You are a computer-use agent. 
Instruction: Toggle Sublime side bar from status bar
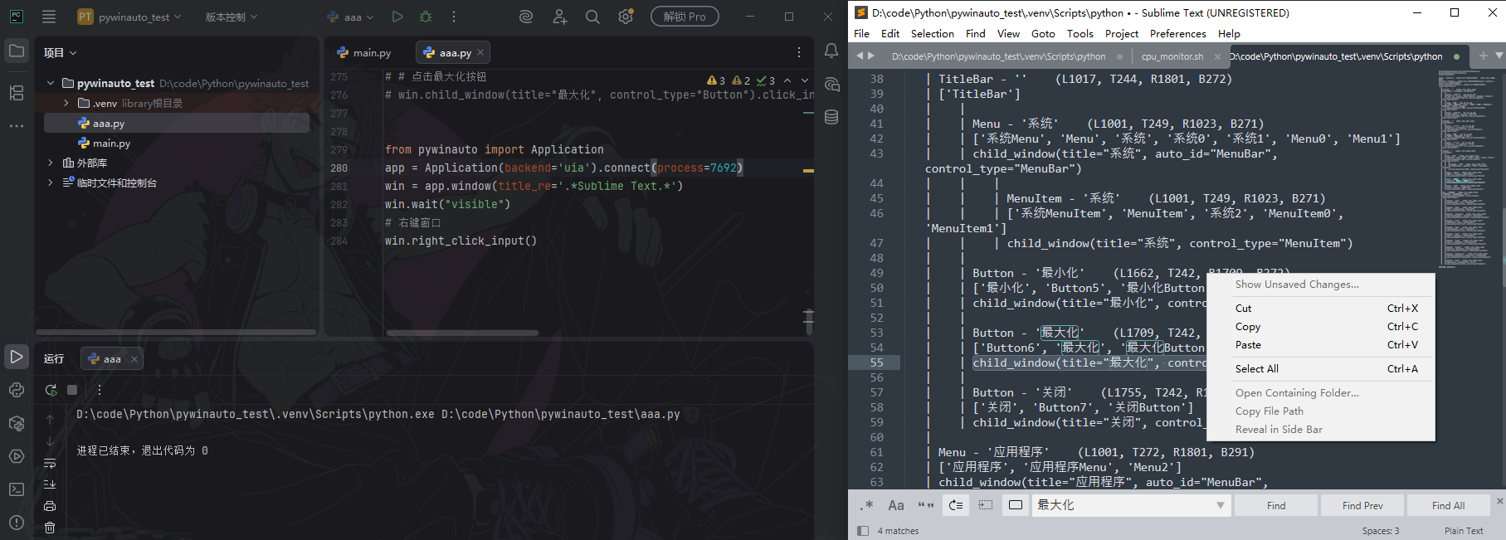[863, 531]
